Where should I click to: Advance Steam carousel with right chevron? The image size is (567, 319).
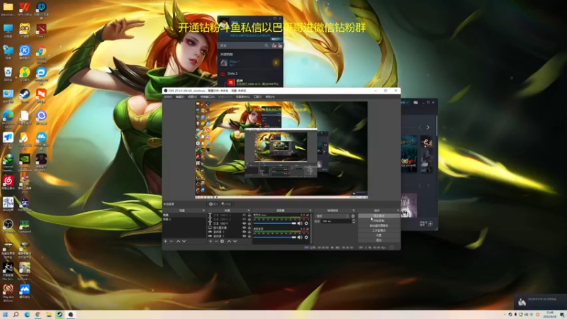[428, 128]
